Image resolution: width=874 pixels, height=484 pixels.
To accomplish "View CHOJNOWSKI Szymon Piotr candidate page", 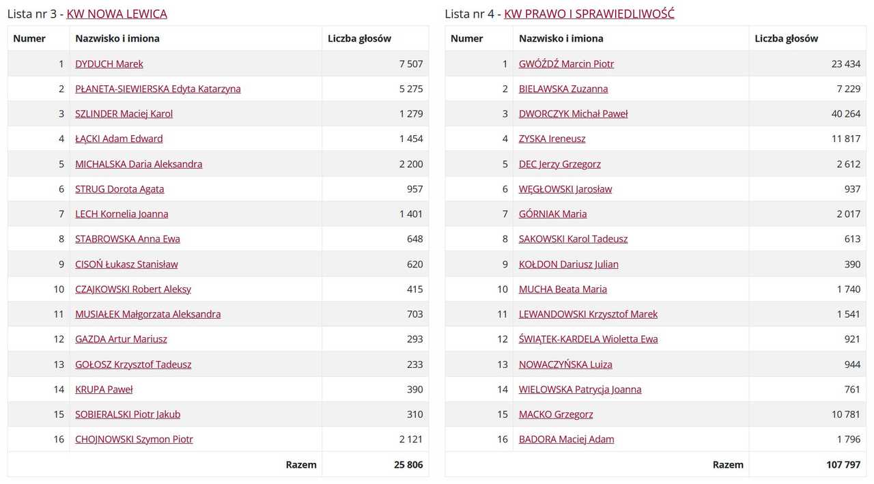I will coord(134,439).
